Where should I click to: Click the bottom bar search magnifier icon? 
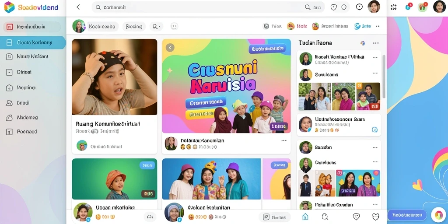325,217
